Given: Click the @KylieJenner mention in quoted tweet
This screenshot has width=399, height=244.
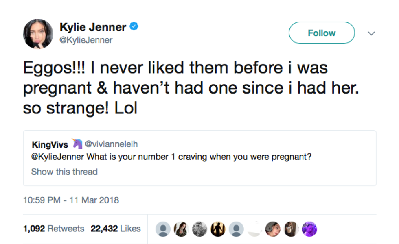Looking at the screenshot, I should click(58, 157).
